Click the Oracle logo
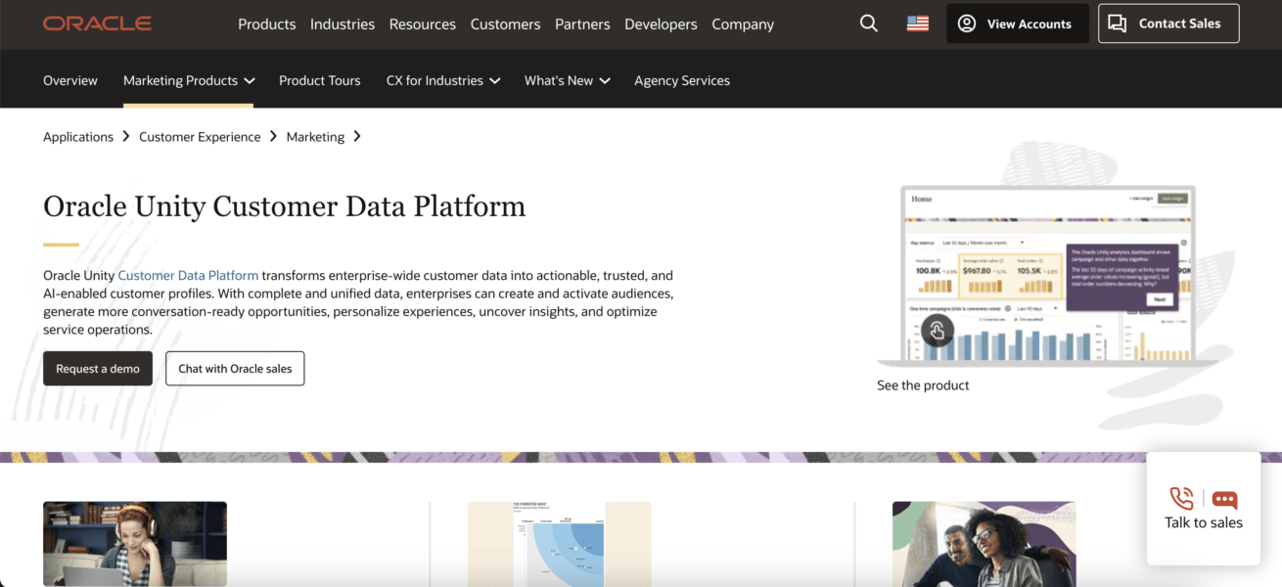 point(97,23)
